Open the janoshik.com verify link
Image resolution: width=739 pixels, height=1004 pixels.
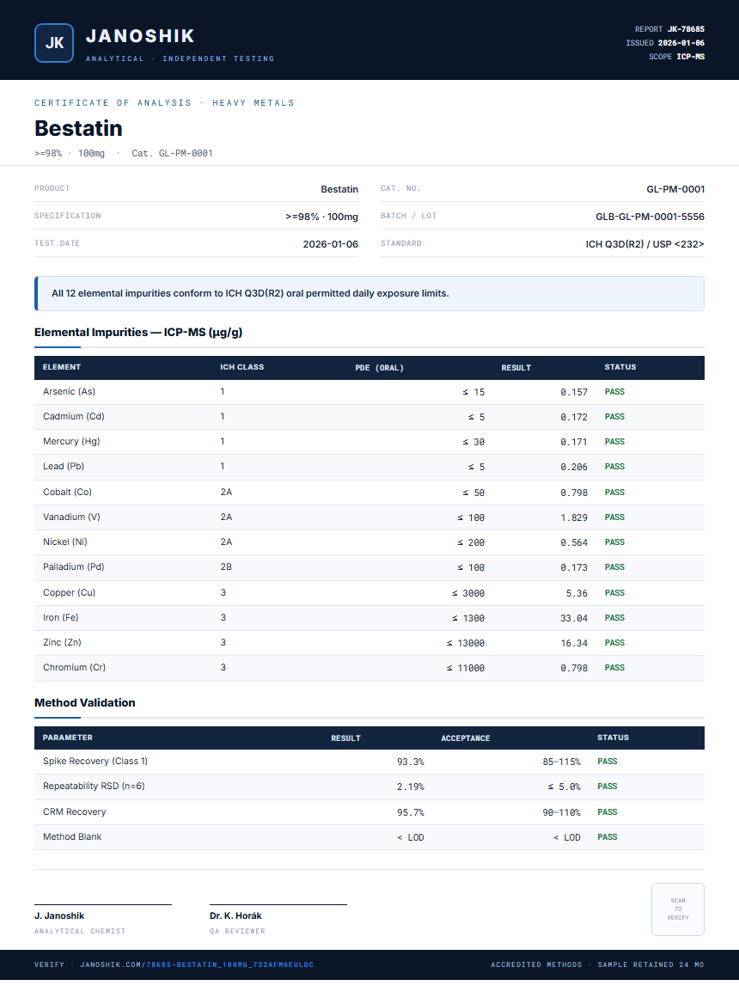click(x=197, y=964)
